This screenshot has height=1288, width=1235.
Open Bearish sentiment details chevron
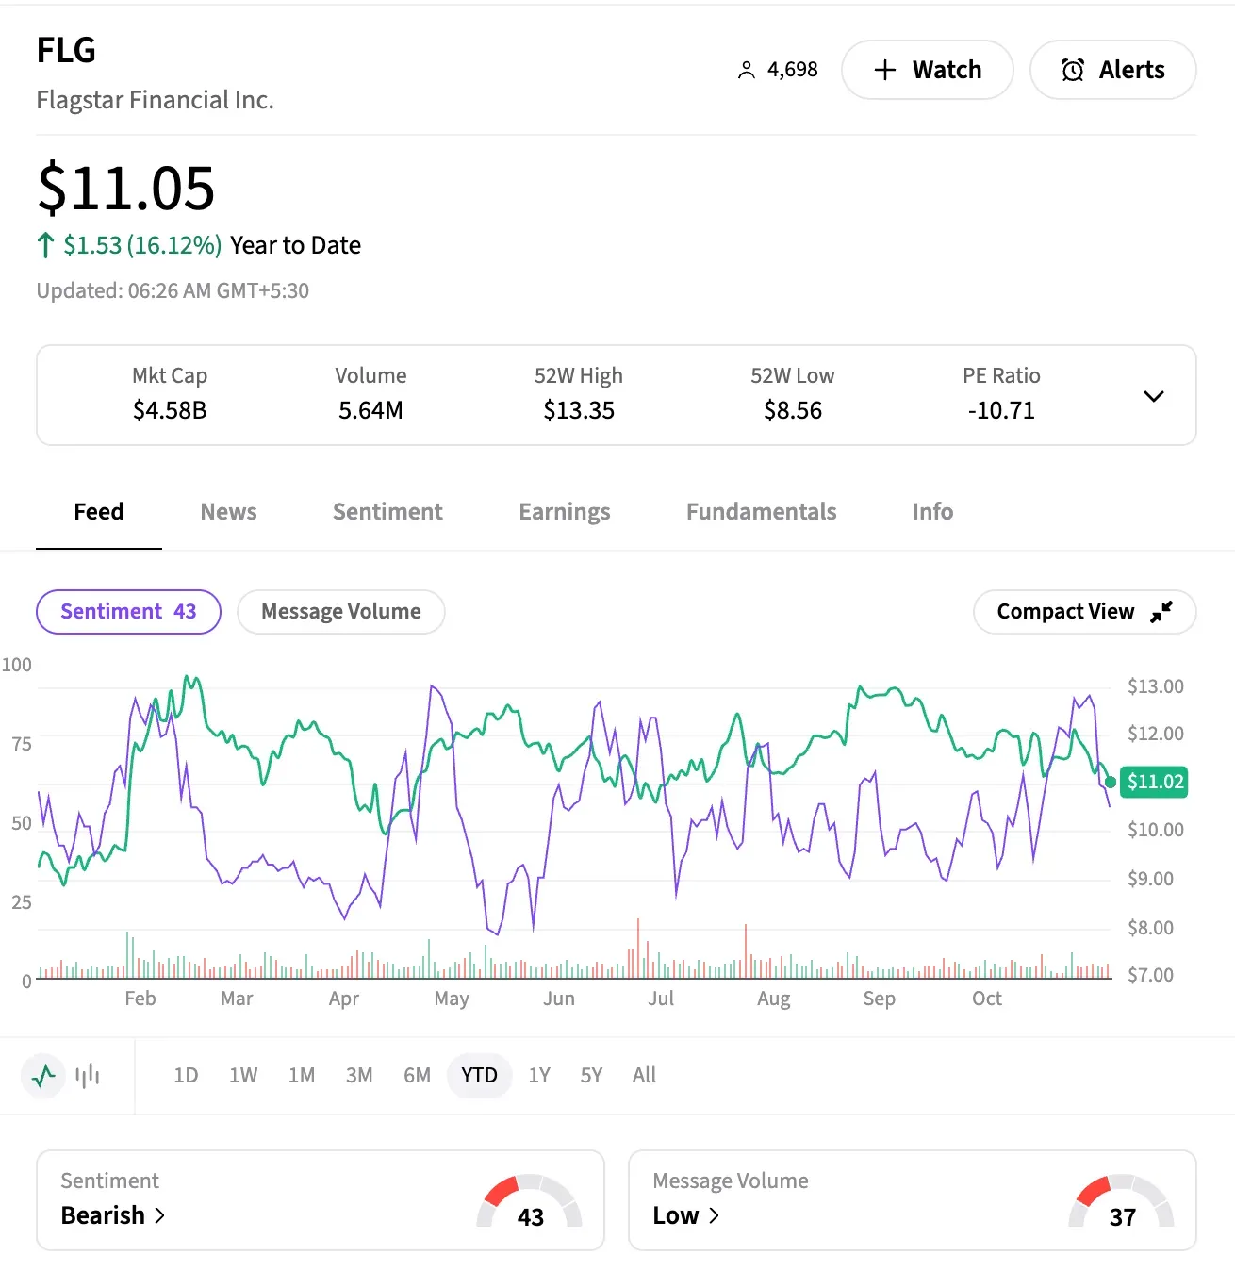[158, 1215]
